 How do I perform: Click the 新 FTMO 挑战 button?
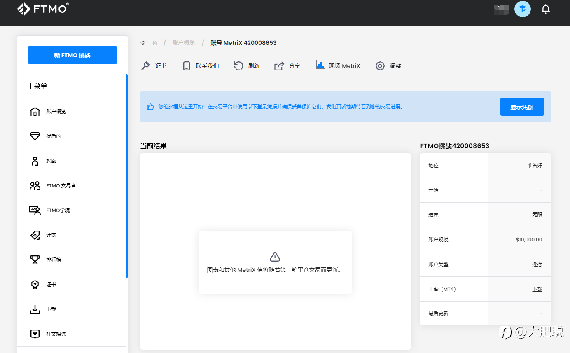pos(72,55)
